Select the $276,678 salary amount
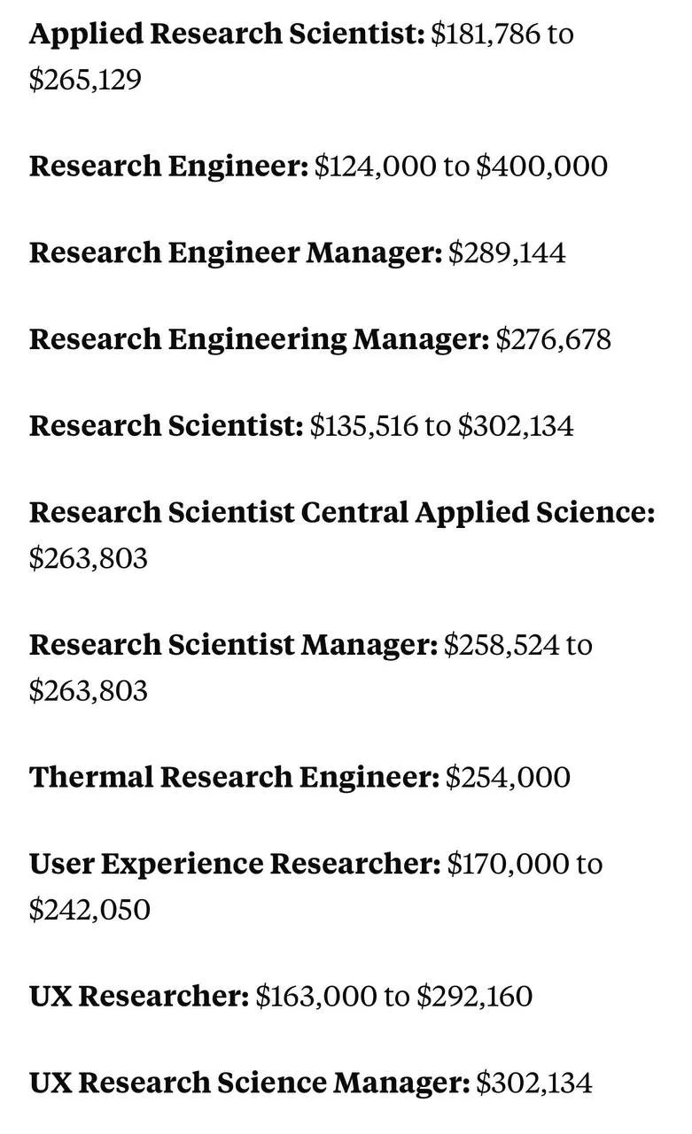 553,338
